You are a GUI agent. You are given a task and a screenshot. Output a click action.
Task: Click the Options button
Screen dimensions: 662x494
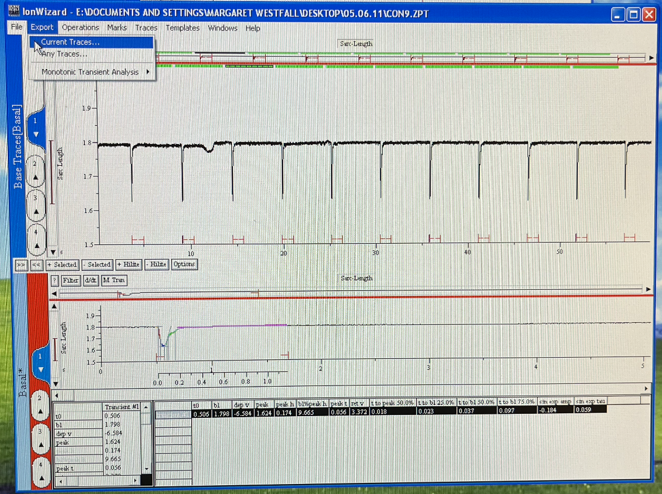[x=184, y=264]
